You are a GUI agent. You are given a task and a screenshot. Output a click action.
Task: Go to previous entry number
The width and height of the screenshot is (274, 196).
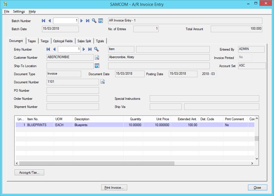(54, 49)
